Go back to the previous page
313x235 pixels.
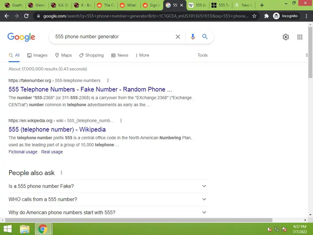(x=7, y=16)
